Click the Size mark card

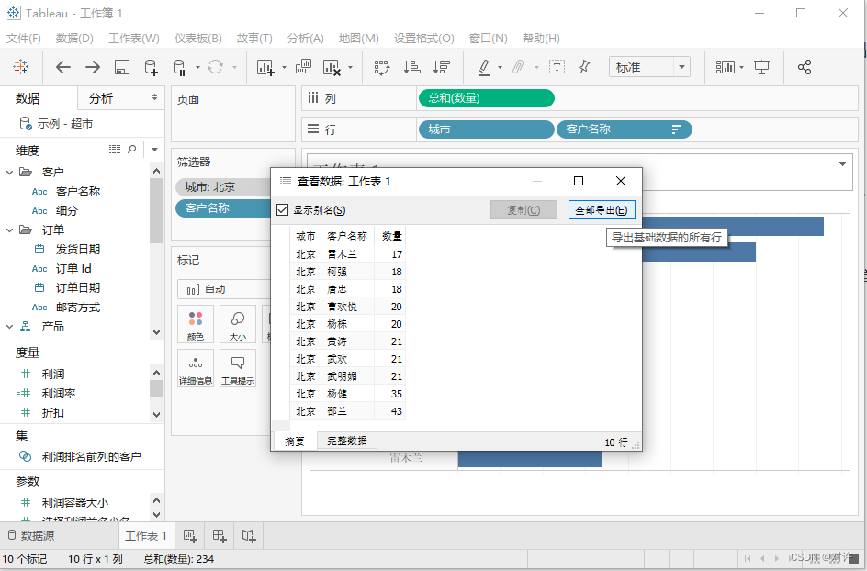point(238,324)
